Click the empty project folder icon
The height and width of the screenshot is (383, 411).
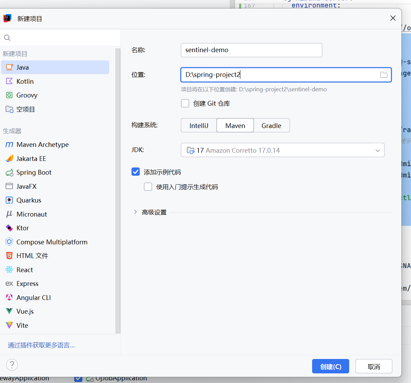tap(9, 109)
